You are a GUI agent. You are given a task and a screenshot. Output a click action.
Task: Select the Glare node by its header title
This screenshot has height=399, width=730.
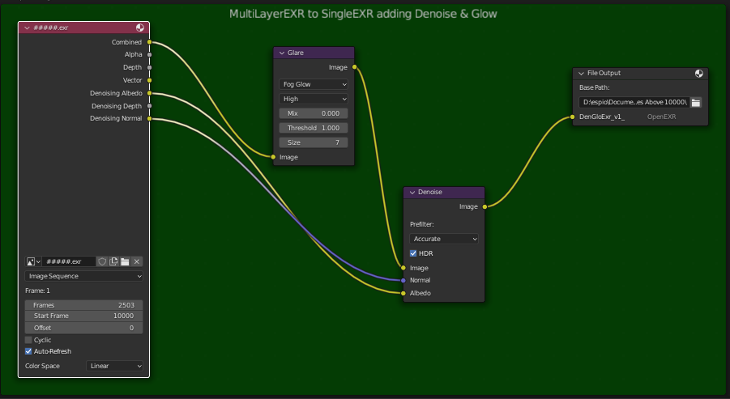[x=296, y=53]
